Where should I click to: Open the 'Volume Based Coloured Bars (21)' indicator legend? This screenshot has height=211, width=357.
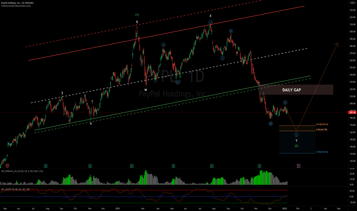coord(16,6)
